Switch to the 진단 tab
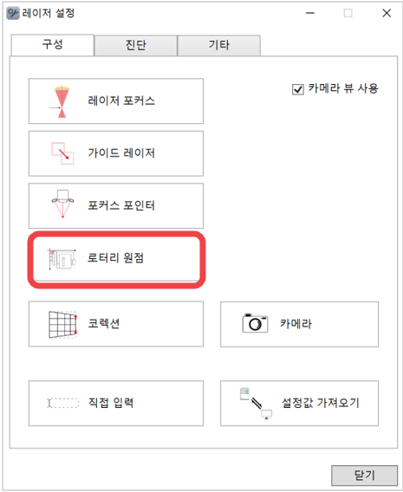Image resolution: width=403 pixels, height=492 pixels. pos(135,45)
